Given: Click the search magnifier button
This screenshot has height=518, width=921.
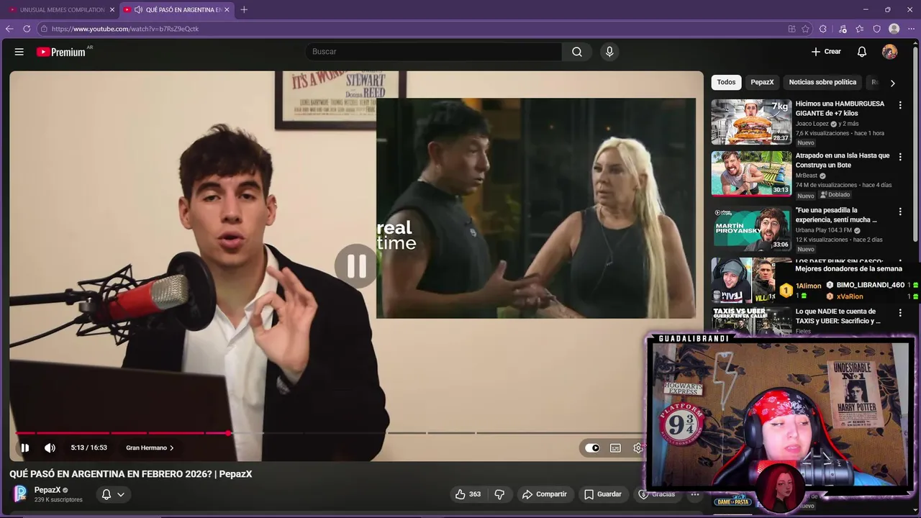Looking at the screenshot, I should 577,52.
